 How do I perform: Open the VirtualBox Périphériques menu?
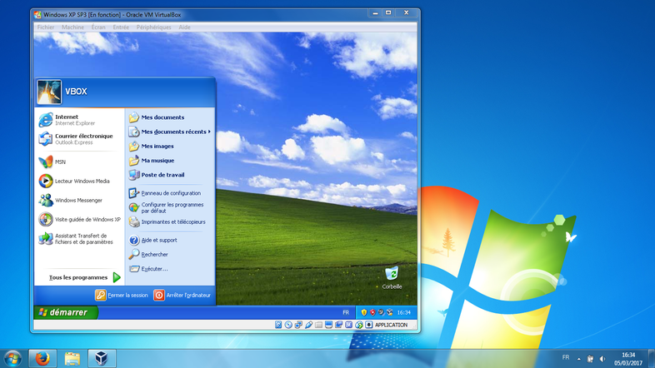click(x=153, y=27)
